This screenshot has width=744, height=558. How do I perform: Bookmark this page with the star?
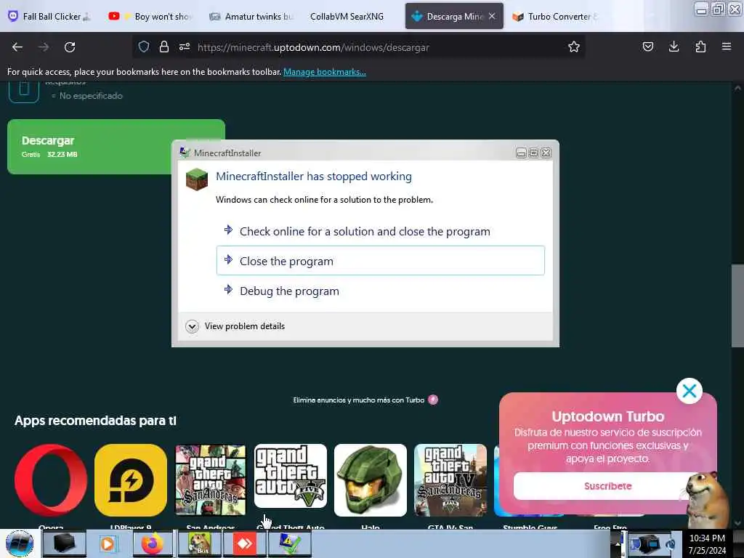574,47
